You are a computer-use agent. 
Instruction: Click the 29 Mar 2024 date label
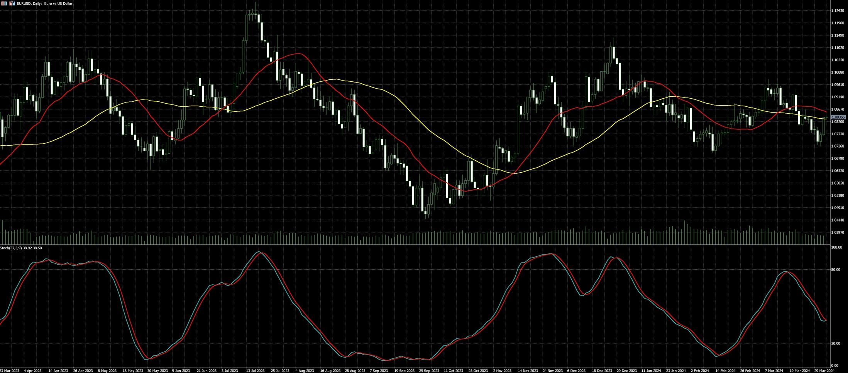coord(823,371)
